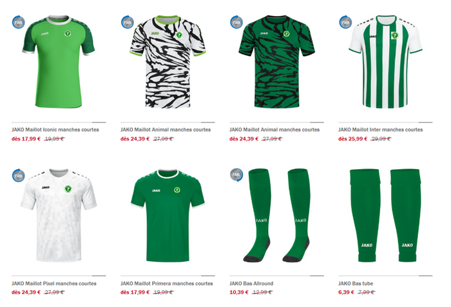Open the white-black Animal jersey image
451x307 pixels.
tap(168, 62)
